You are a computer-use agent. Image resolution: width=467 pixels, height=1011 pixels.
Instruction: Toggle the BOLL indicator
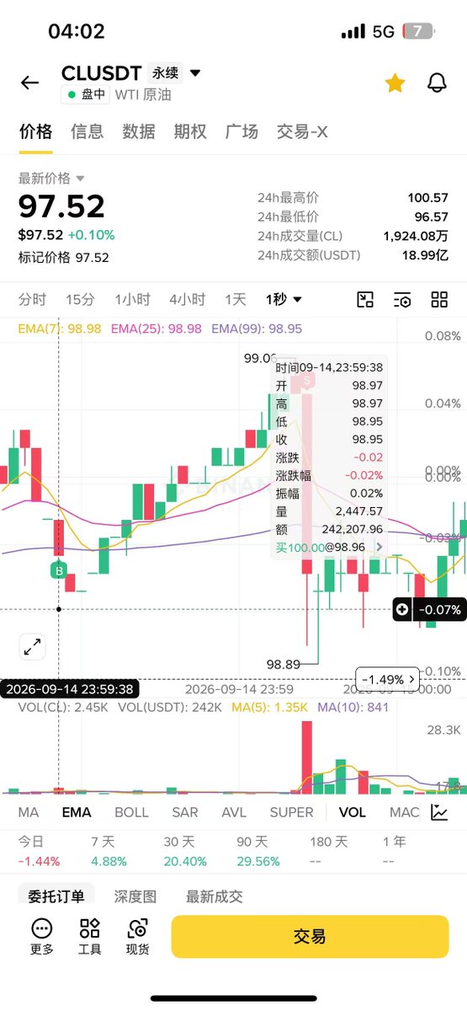click(x=131, y=812)
